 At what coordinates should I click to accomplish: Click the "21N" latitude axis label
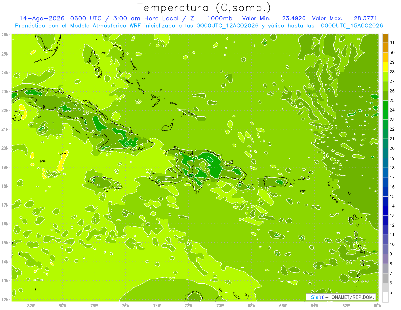coord(5,129)
